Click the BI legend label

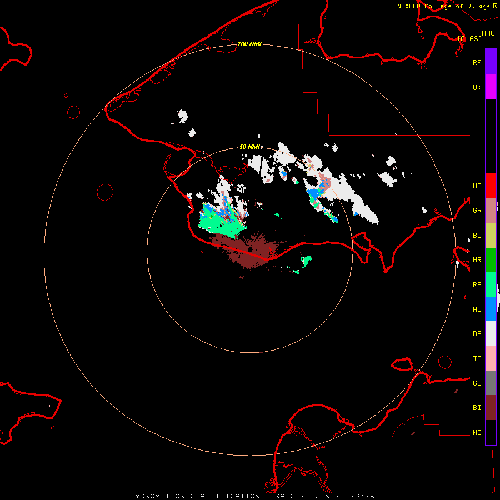pyautogui.click(x=477, y=408)
